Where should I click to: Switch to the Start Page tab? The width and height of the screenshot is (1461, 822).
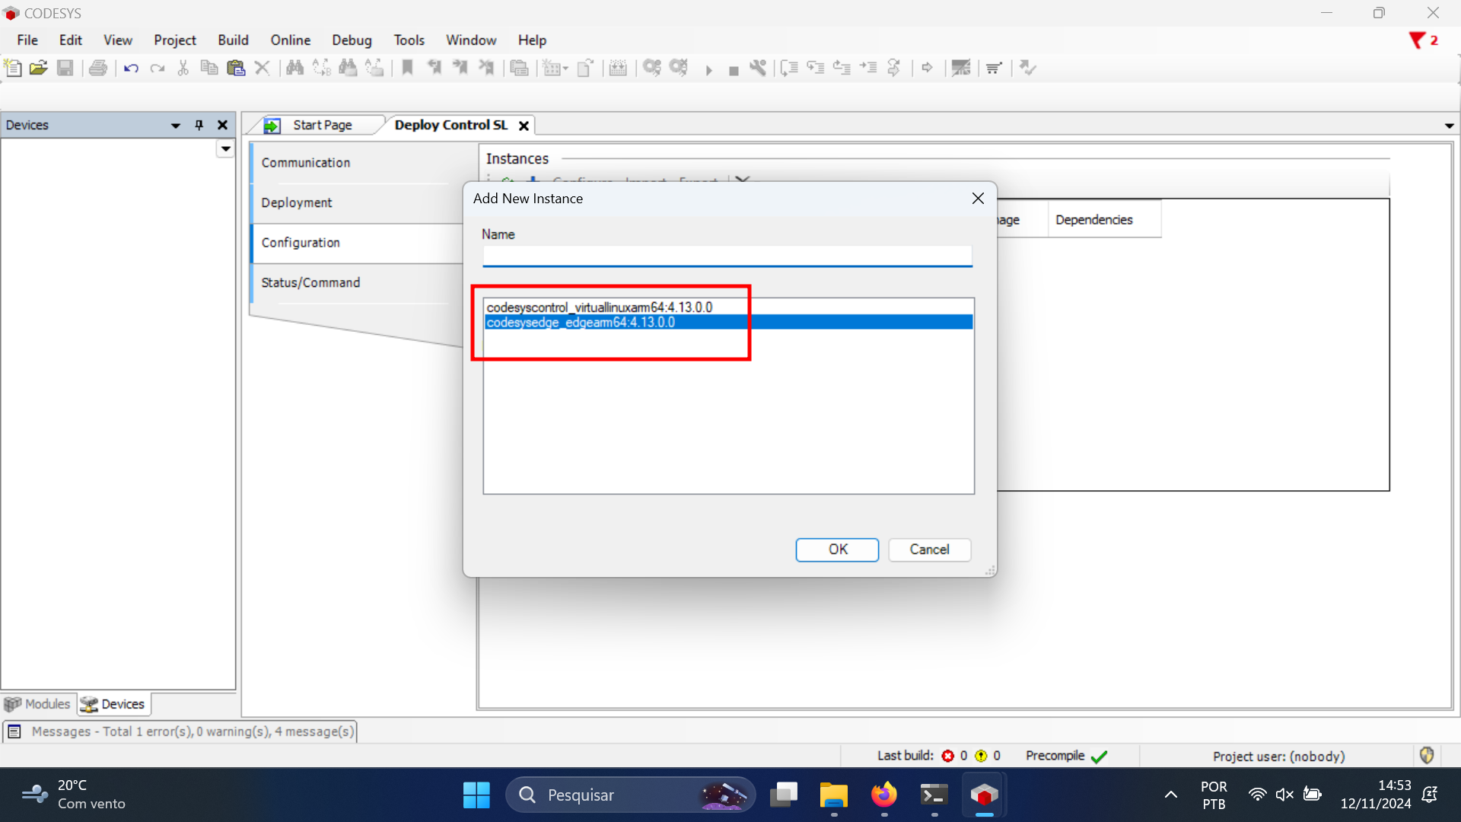tap(323, 125)
